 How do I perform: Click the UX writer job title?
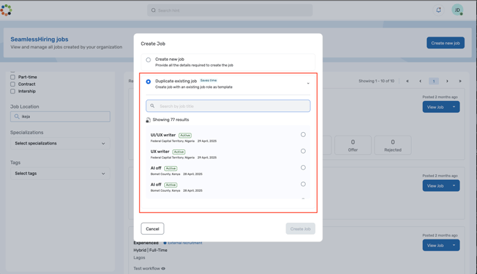[x=159, y=152]
